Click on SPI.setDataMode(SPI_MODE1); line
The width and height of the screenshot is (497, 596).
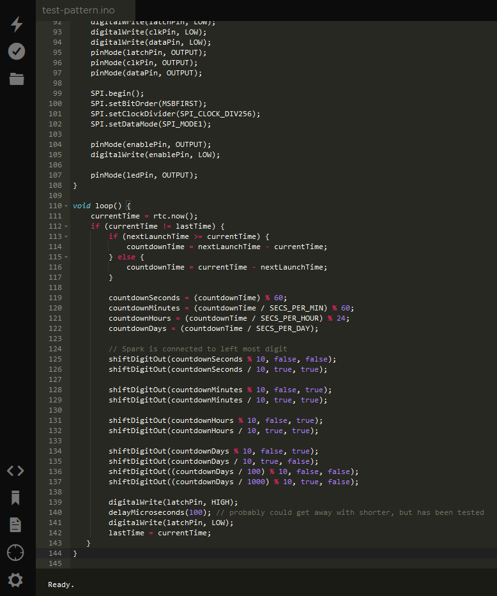[151, 125]
